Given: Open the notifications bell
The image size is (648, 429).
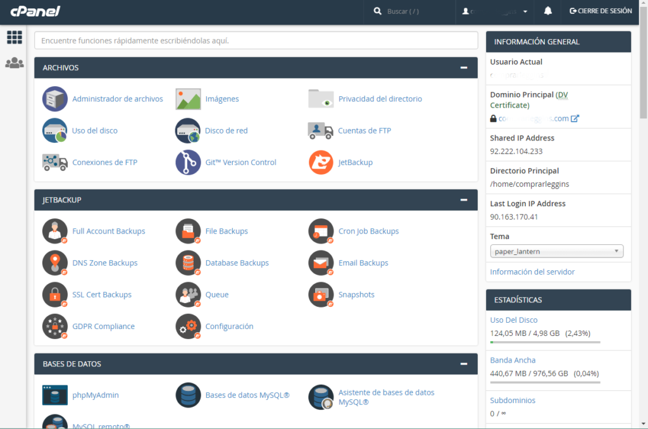Looking at the screenshot, I should (547, 11).
